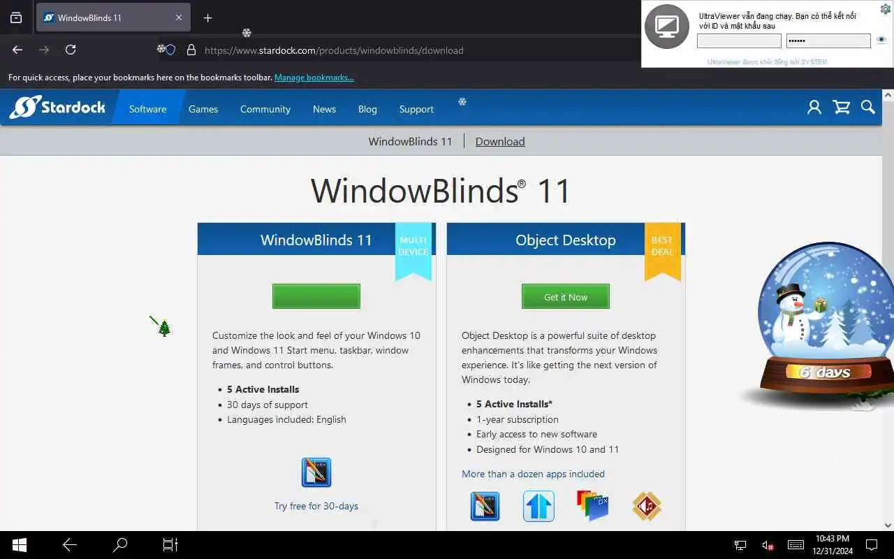Open Task View on the taskbar
This screenshot has height=559, width=894.
tap(170, 545)
